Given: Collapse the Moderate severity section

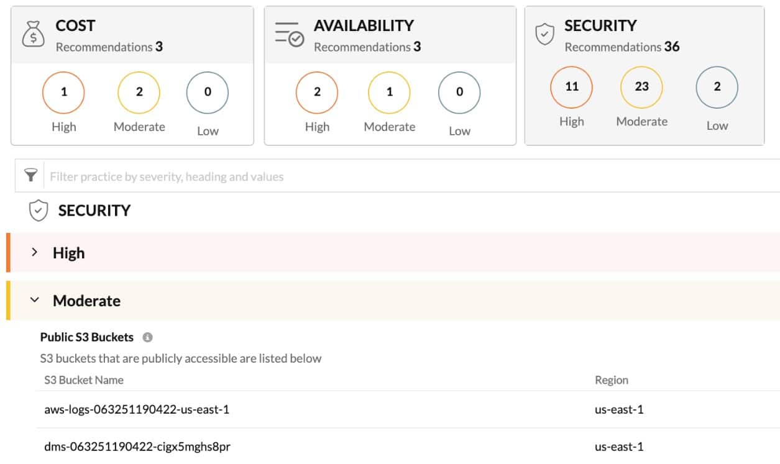Looking at the screenshot, I should (x=35, y=300).
